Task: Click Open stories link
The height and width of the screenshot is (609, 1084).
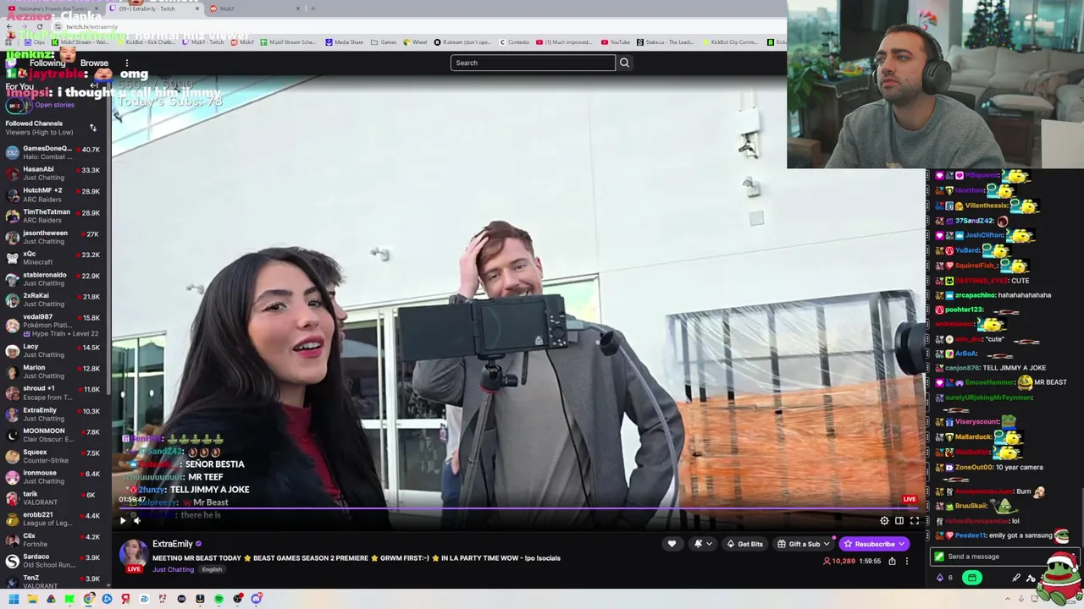Action: click(54, 105)
